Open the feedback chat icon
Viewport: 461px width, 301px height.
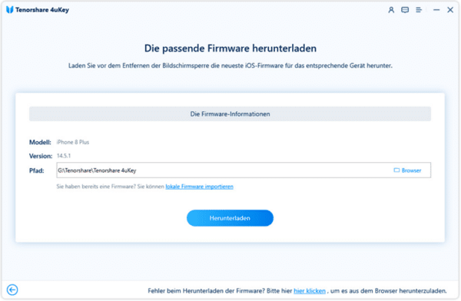(x=405, y=10)
